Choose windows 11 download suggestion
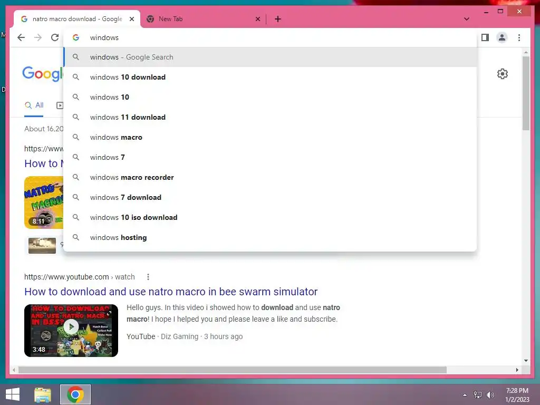Image resolution: width=540 pixels, height=405 pixels. pos(271,117)
